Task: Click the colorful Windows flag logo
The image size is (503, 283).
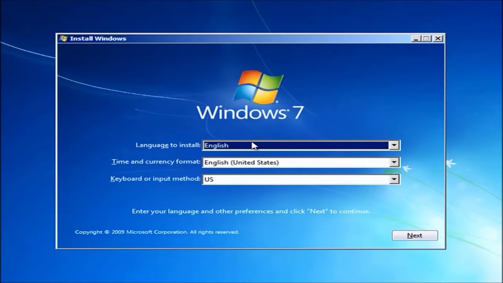Action: coord(258,86)
